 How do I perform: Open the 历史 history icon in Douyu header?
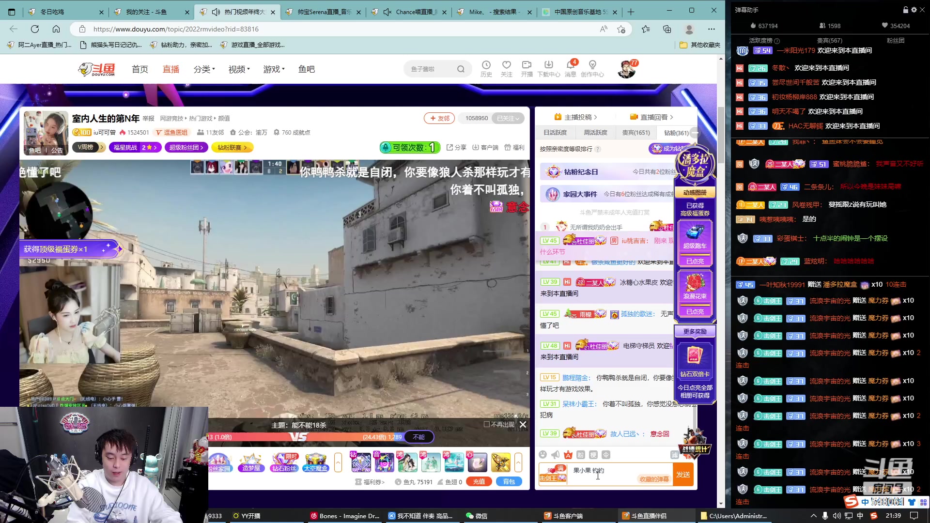coord(486,68)
